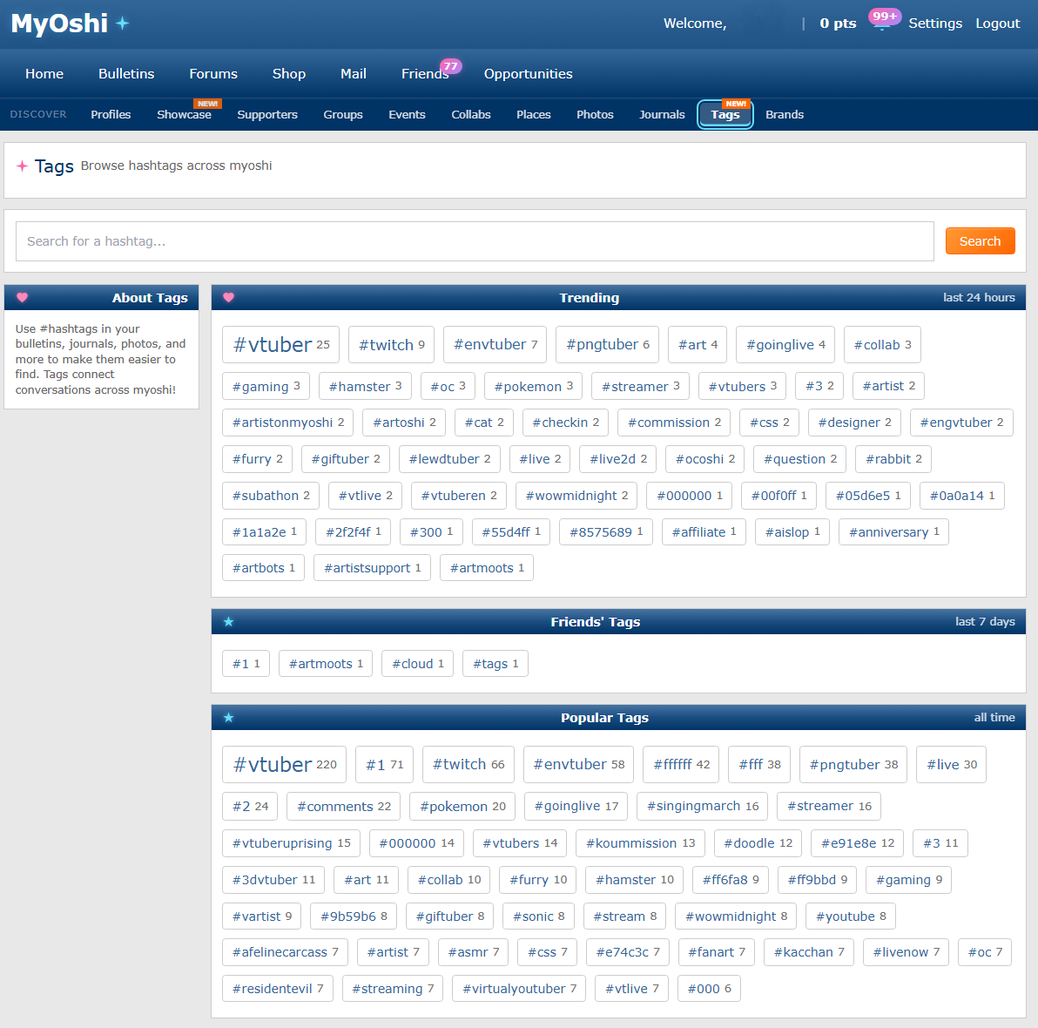Open trending tag #commission
Image resolution: width=1038 pixels, height=1028 pixels.
tap(674, 423)
